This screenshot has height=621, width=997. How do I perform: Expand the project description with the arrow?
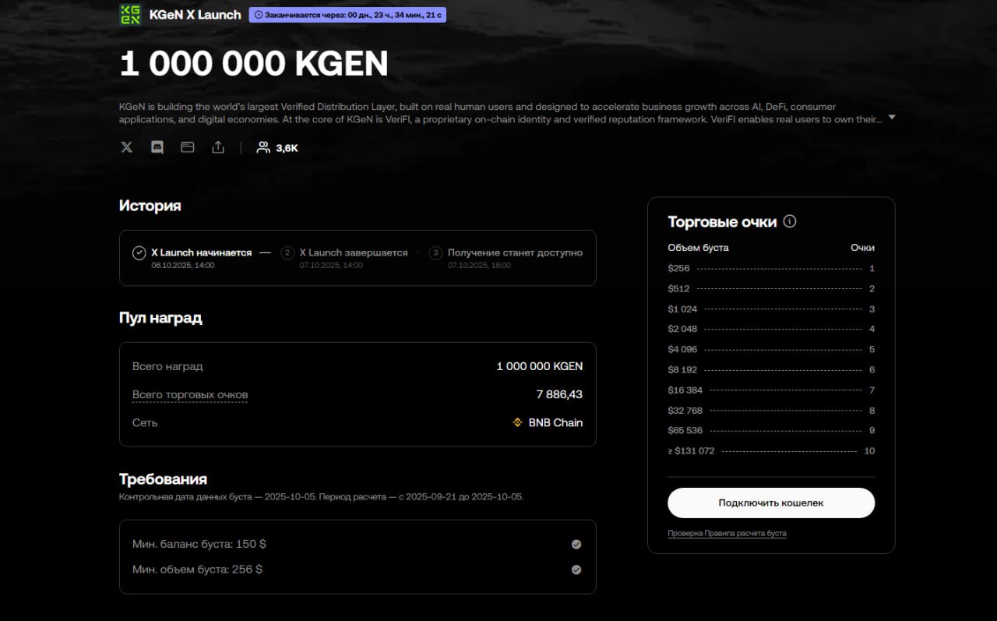tap(892, 118)
